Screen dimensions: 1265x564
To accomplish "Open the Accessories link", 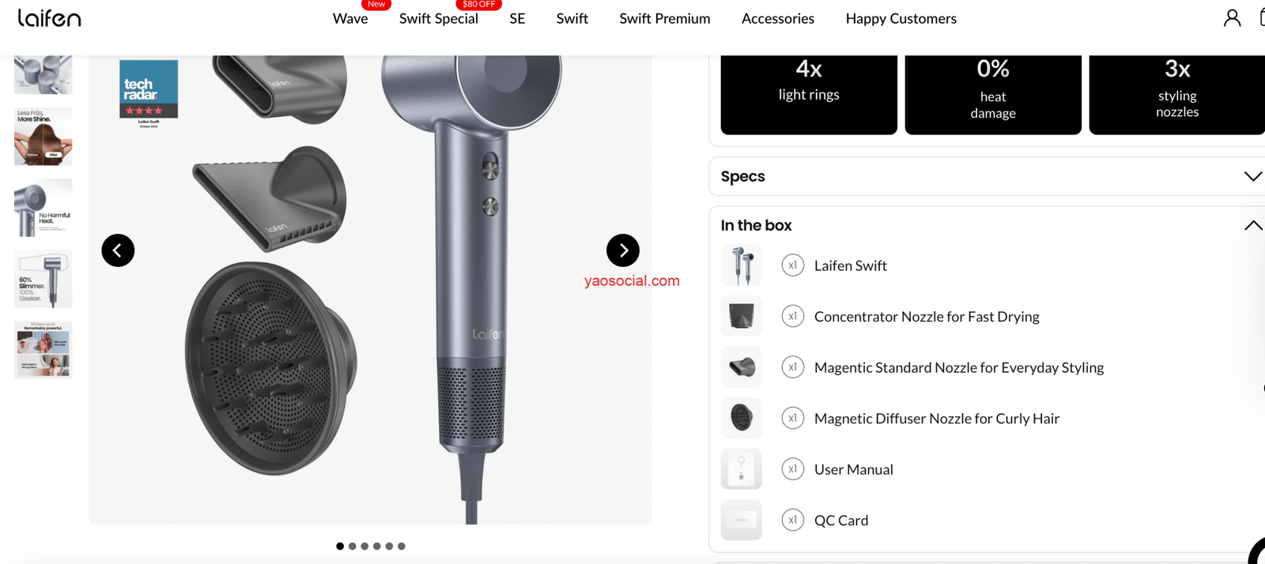I will tap(778, 18).
